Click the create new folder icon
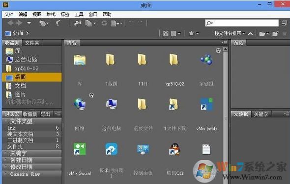The height and width of the screenshot is (184, 290). click(275, 34)
